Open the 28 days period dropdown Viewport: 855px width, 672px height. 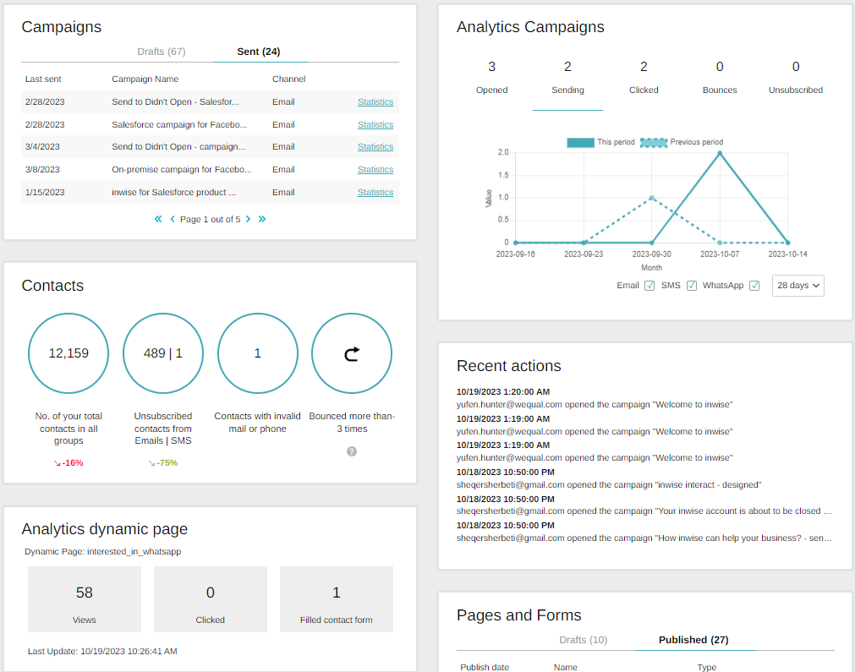pyautogui.click(x=797, y=286)
